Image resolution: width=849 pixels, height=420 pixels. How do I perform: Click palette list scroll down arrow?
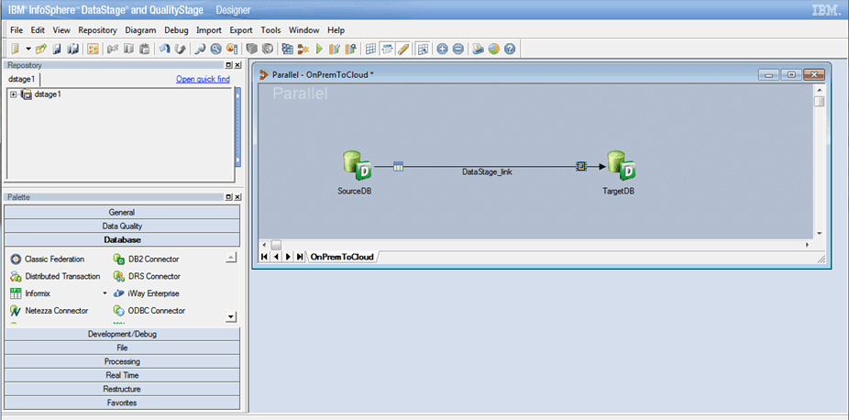coord(231,316)
